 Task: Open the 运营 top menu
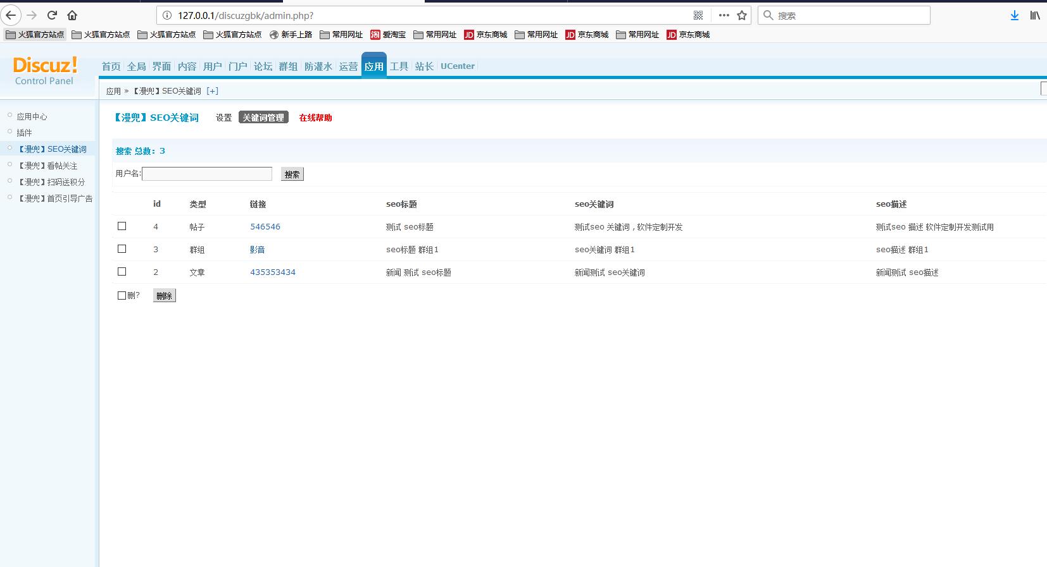point(348,66)
